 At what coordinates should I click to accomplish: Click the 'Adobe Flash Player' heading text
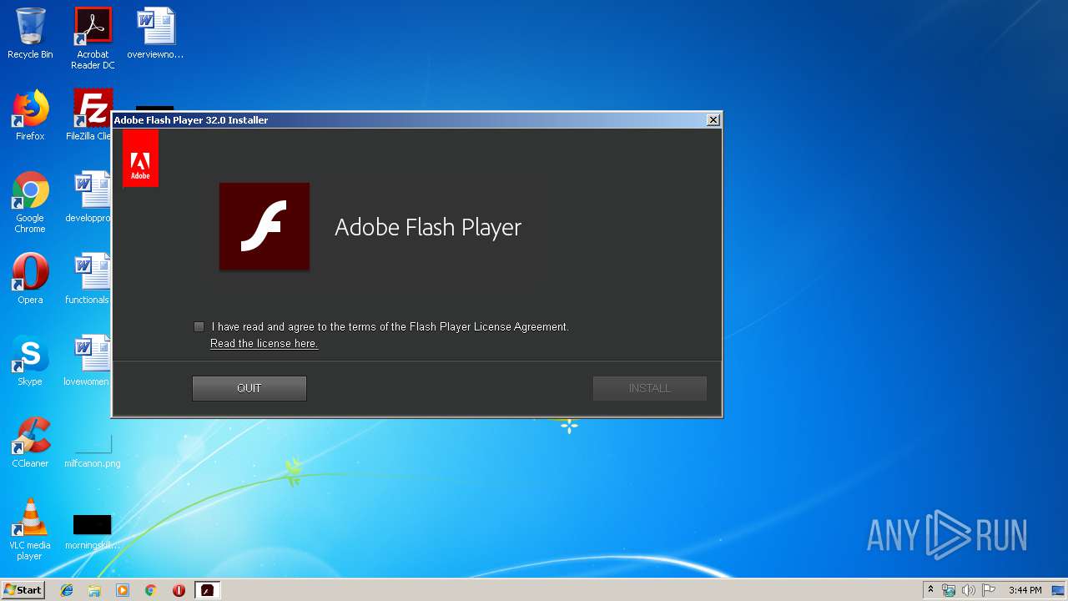point(428,227)
